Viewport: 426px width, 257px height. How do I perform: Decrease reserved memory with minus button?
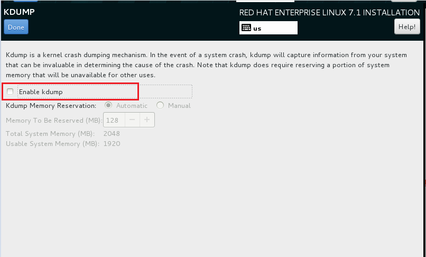click(x=132, y=120)
